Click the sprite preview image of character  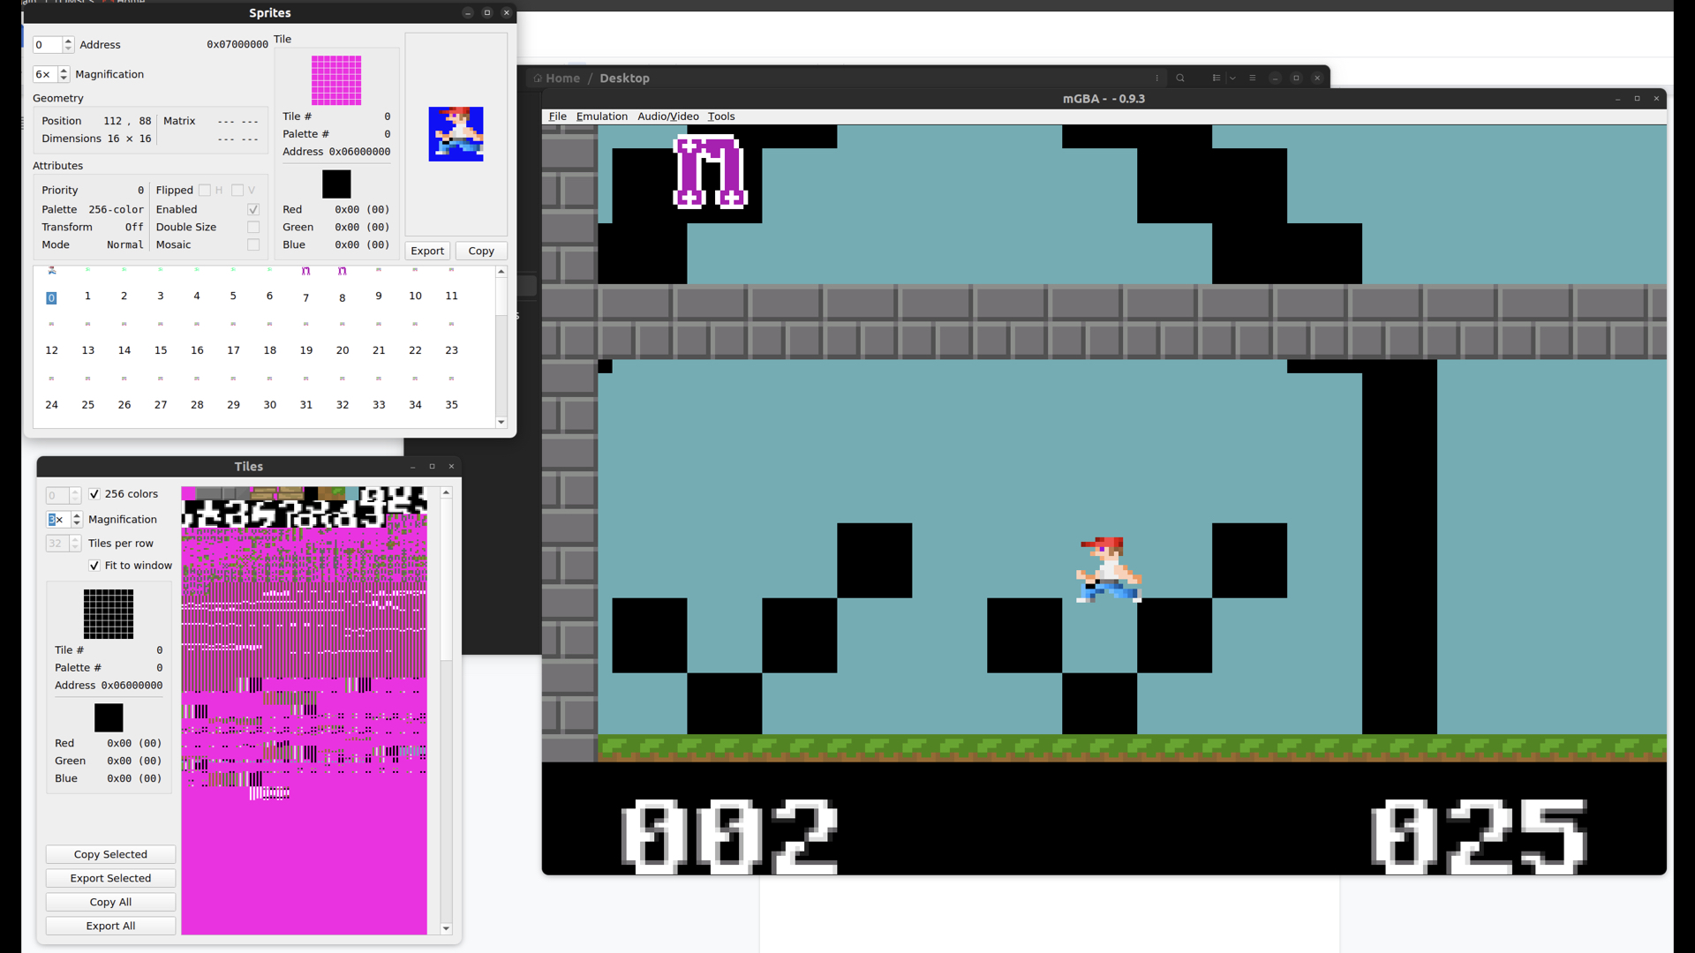pyautogui.click(x=456, y=134)
